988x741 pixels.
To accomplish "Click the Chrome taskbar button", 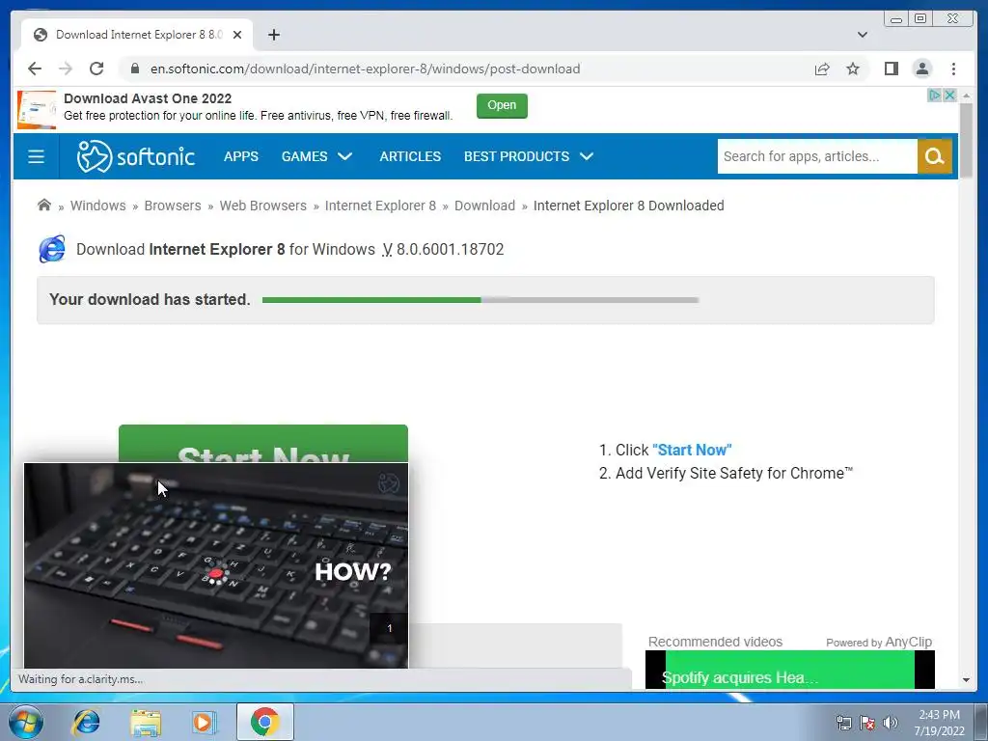I will coord(264,722).
